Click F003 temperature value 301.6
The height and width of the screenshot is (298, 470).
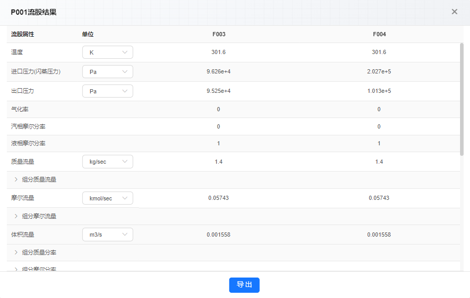(x=219, y=52)
